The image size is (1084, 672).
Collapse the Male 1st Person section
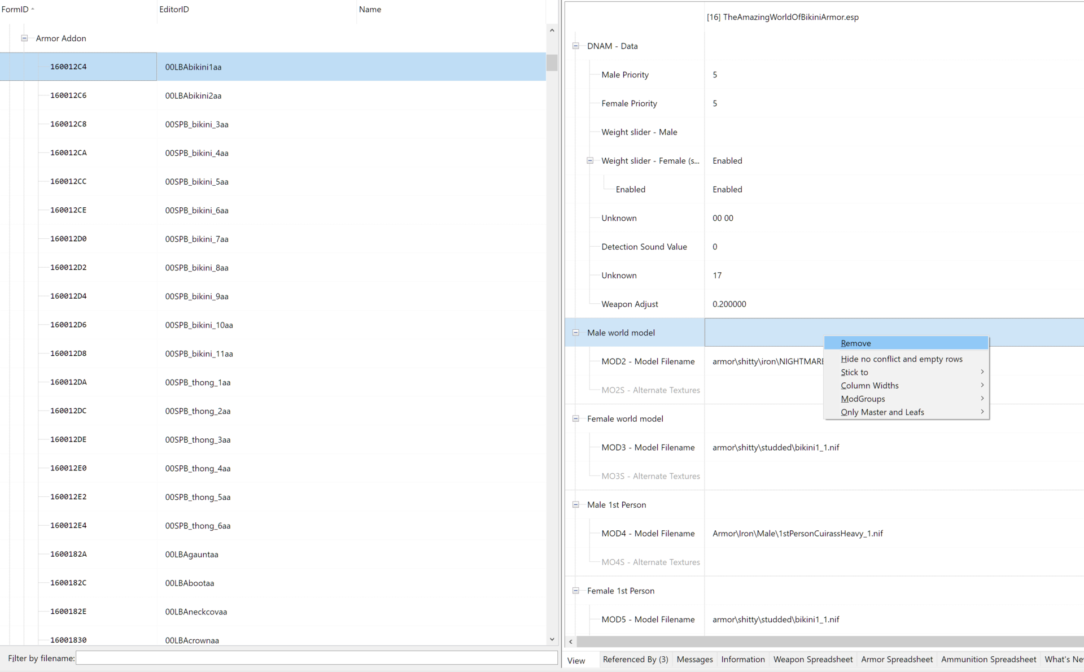coord(575,505)
